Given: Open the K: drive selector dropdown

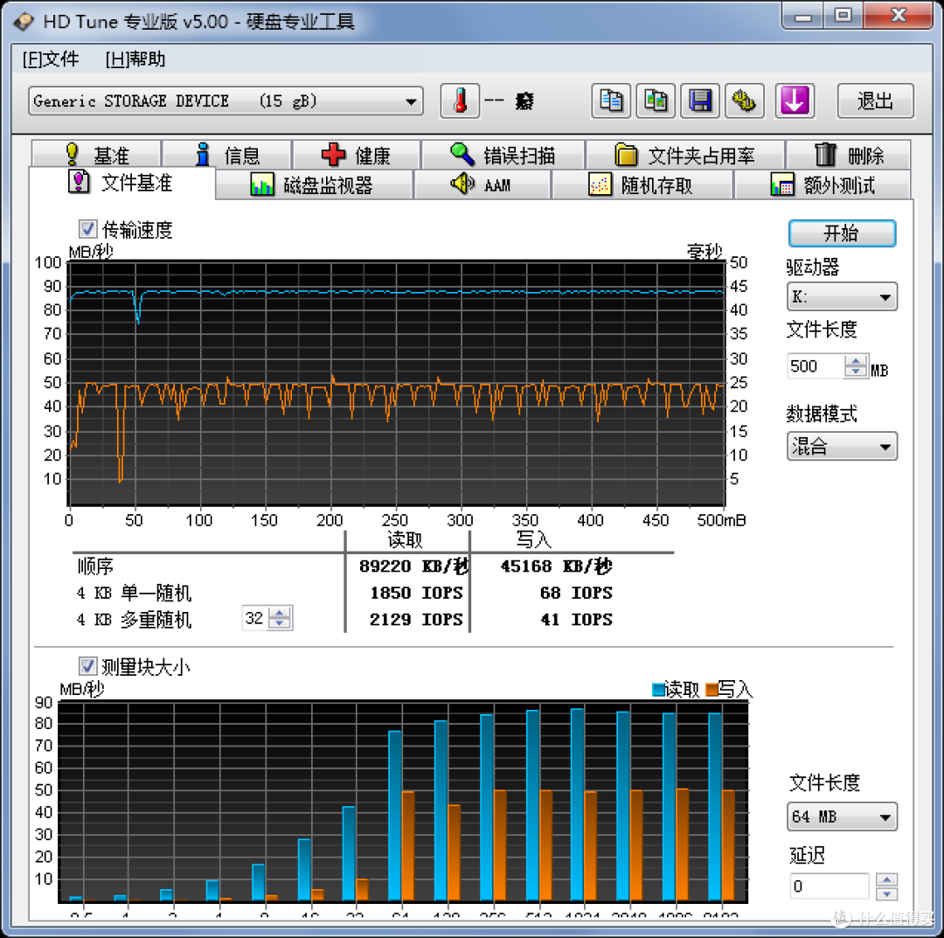Looking at the screenshot, I should [842, 297].
